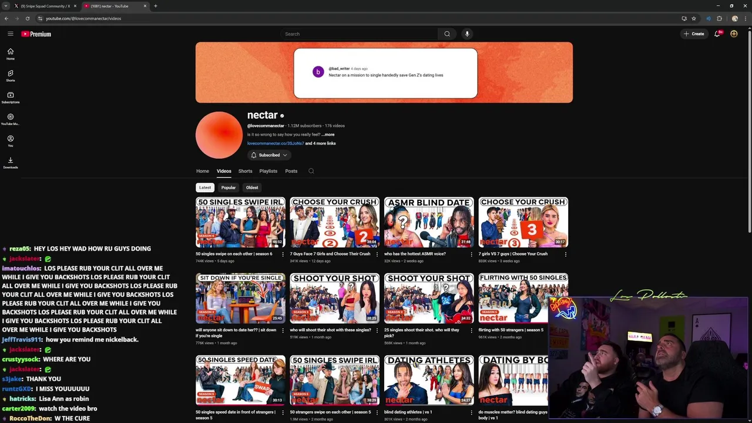Image resolution: width=752 pixels, height=423 pixels.
Task: Play SIT DOWN IF YOU'RE SINGLE thumbnail
Action: point(240,298)
